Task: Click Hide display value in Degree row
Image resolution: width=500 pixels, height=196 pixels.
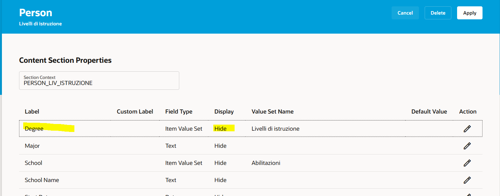Action: click(x=220, y=129)
